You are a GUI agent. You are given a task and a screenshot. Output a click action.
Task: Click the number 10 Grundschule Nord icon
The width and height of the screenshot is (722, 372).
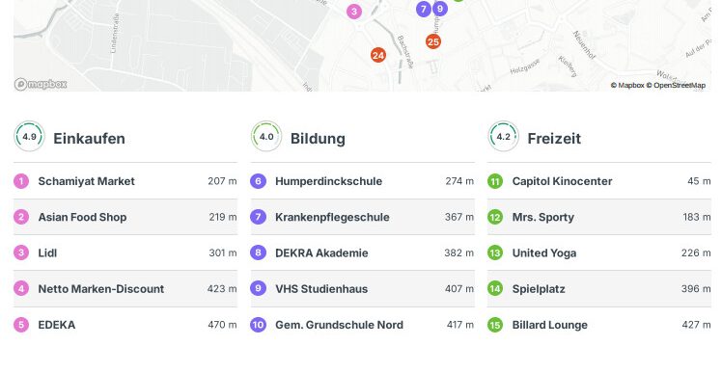[259, 325]
